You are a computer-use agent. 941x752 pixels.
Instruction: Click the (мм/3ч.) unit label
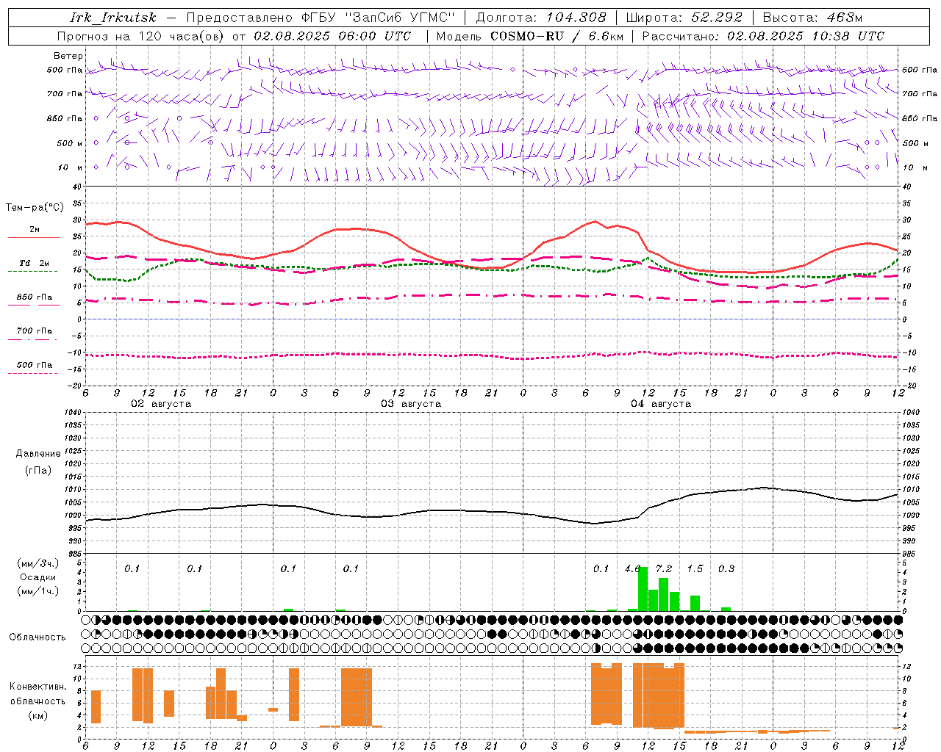pyautogui.click(x=38, y=563)
